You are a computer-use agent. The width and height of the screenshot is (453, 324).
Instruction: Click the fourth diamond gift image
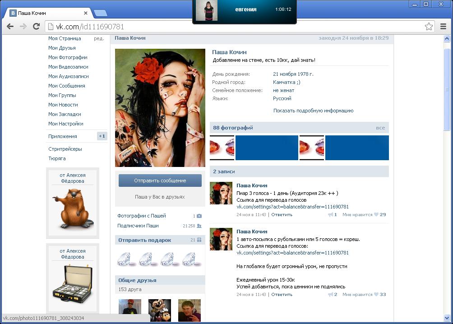tap(191, 259)
